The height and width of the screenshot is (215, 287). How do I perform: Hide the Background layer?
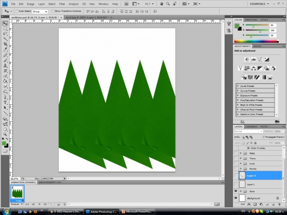(236, 198)
